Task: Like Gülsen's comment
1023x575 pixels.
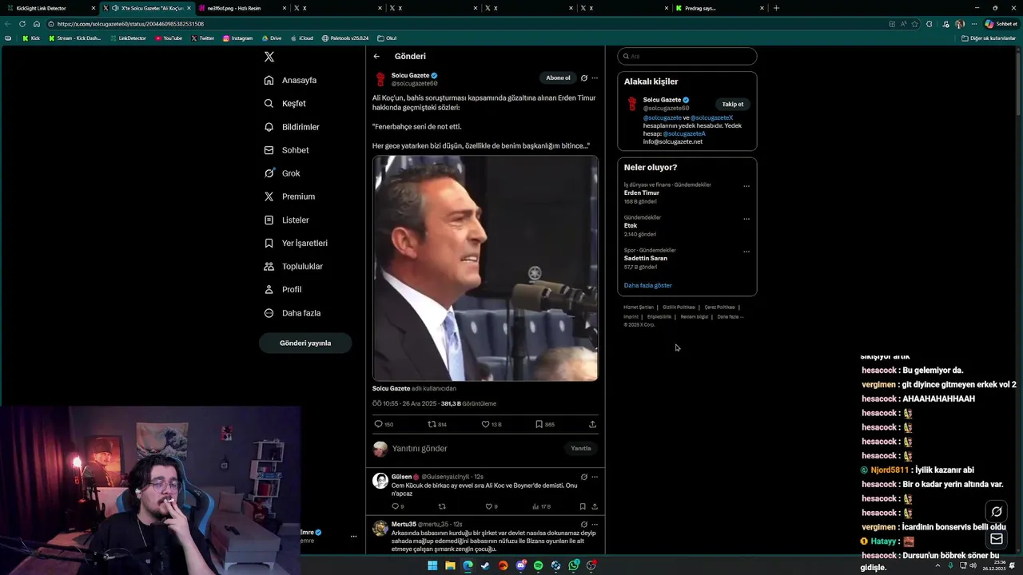Action: pos(492,506)
